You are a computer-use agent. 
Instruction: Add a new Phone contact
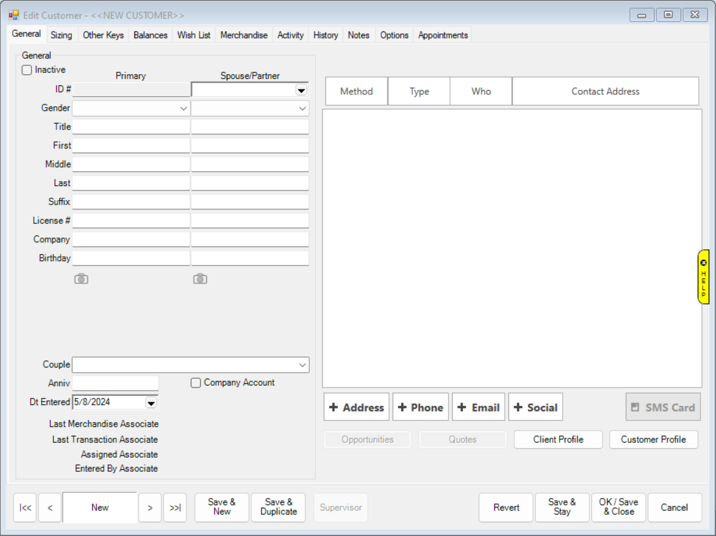click(x=420, y=407)
